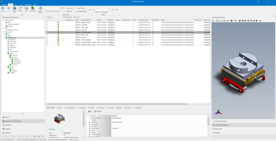Image resolution: width=276 pixels, height=141 pixels.
Task: Open the Projects navigation section
Action: (23, 129)
